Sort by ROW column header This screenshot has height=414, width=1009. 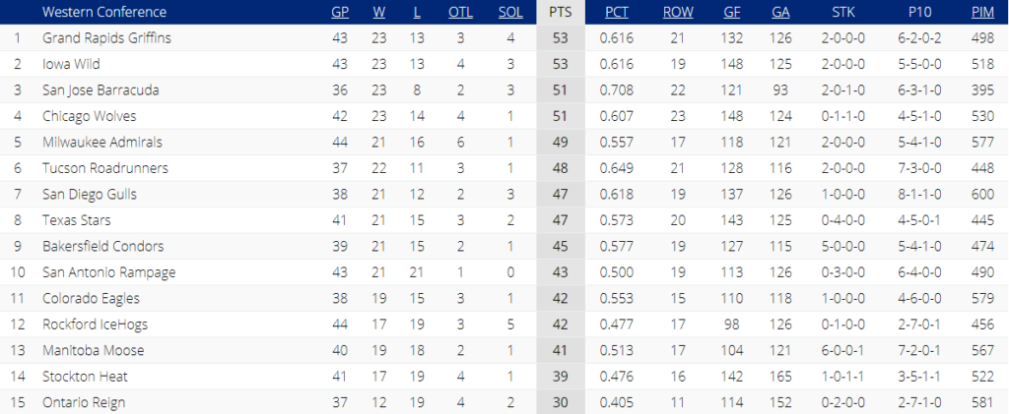coord(678,12)
